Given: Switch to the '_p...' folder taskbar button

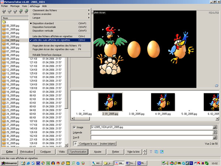Looking at the screenshot, I should coord(108,163).
